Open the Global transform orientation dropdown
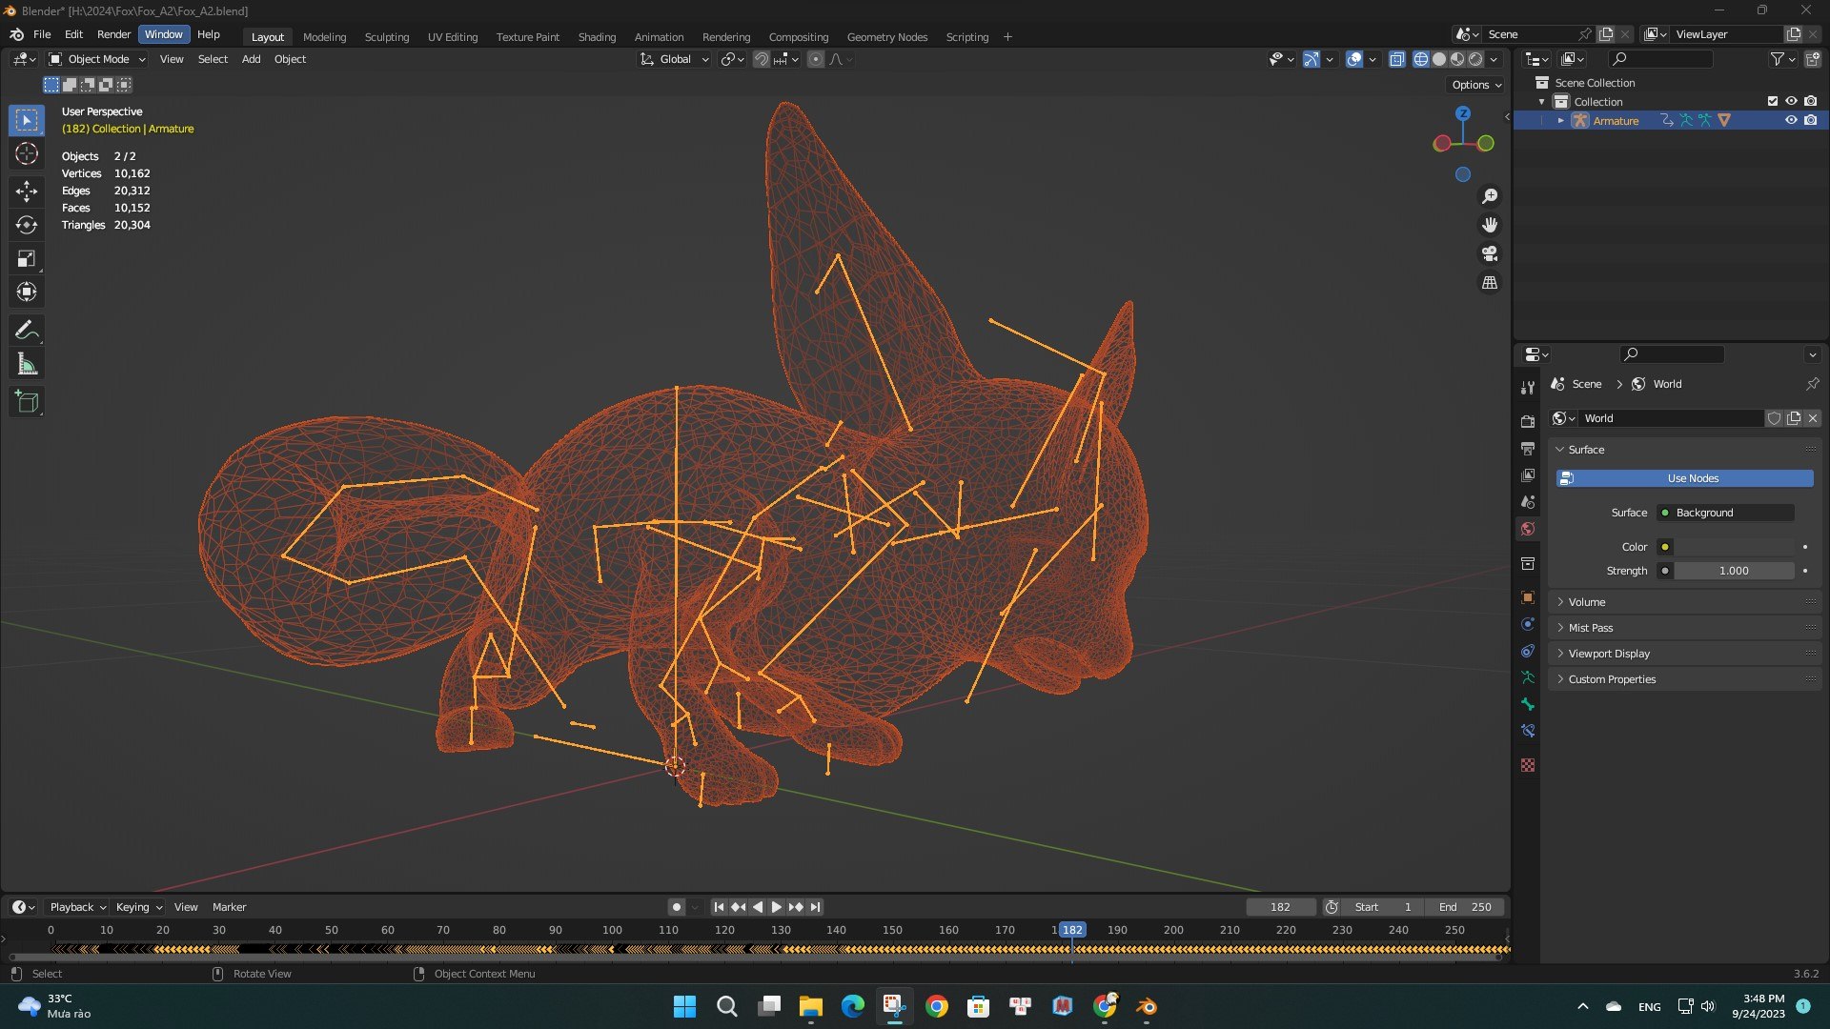1830x1029 pixels. coord(674,59)
